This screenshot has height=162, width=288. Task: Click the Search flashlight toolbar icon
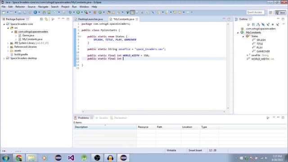coord(119,12)
